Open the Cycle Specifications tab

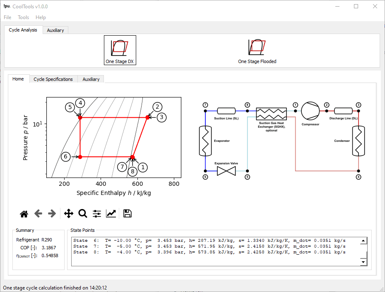coord(53,79)
